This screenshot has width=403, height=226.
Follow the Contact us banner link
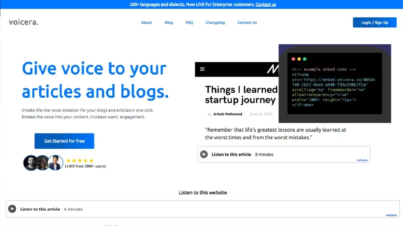tap(266, 4)
